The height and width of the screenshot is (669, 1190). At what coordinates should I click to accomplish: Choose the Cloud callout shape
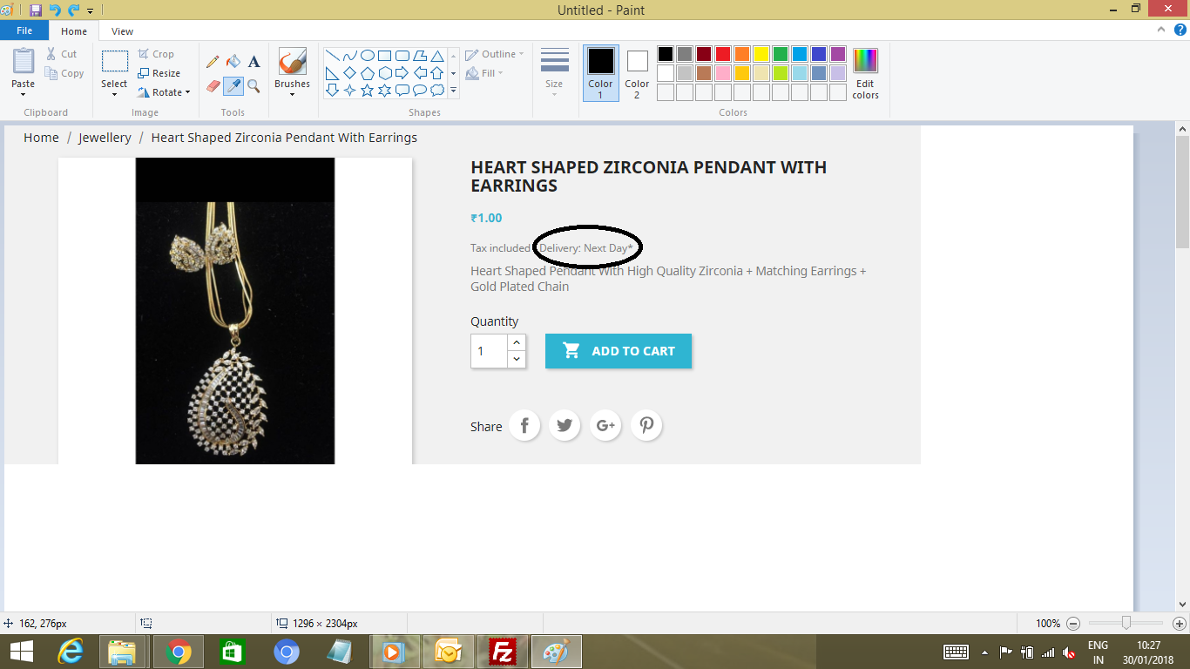(436, 90)
